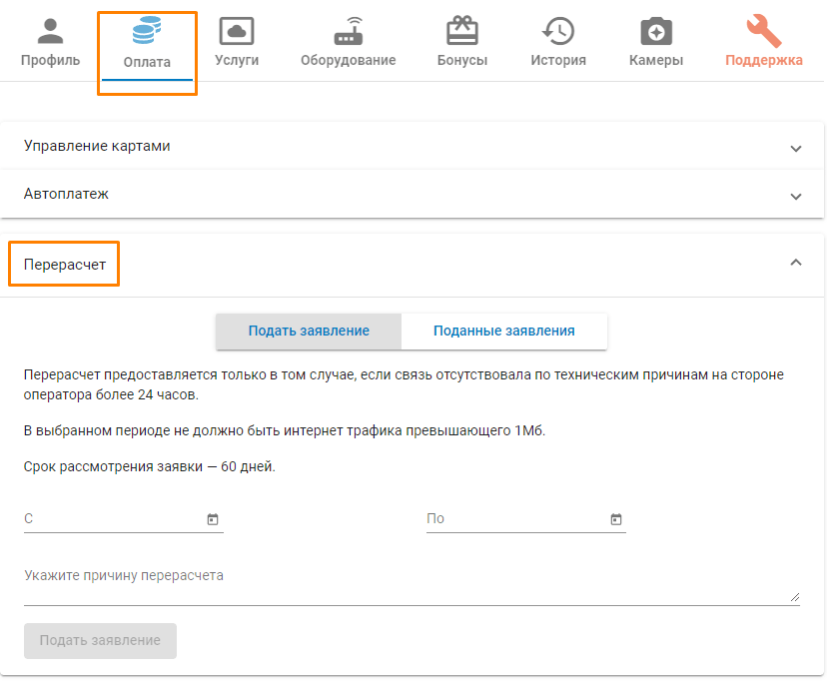Viewport: 827px width, 681px height.
Task: Go to the Услуги tab label
Action: pos(237,60)
